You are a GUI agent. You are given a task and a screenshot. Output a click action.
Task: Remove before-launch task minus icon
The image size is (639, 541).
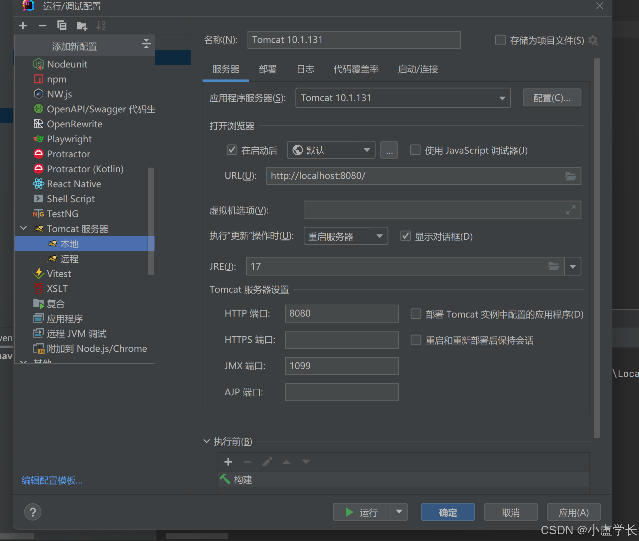click(x=247, y=462)
